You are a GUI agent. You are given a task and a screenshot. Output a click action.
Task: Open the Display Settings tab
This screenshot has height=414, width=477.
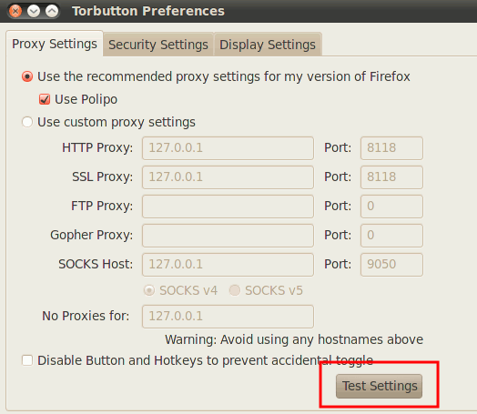click(268, 45)
